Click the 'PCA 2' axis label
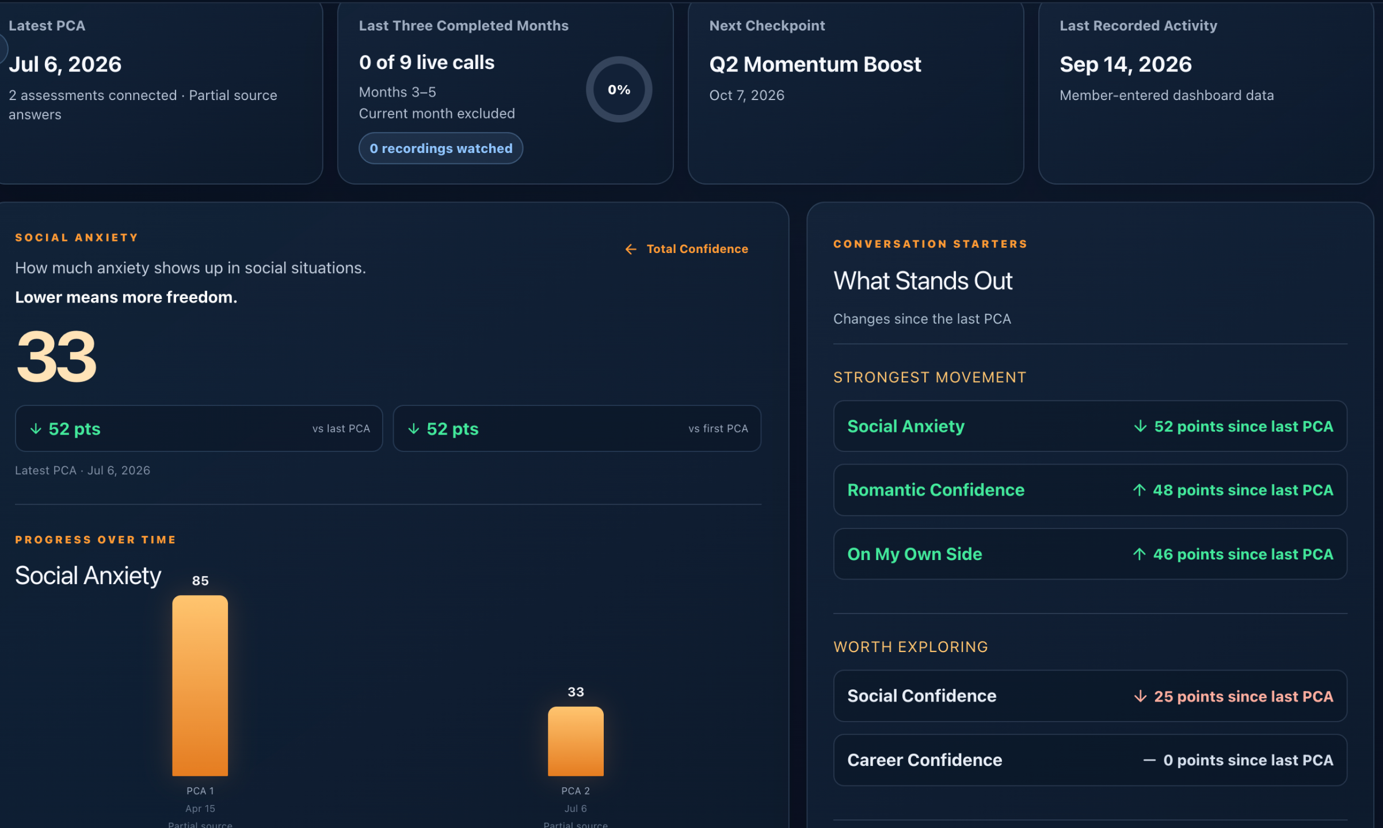 [576, 791]
